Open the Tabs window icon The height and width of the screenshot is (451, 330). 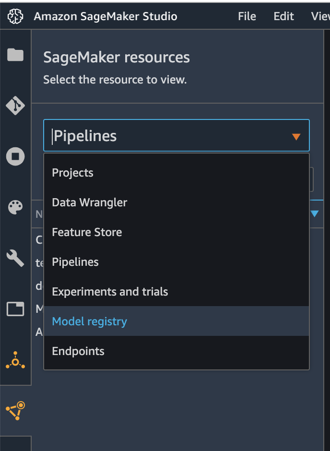click(15, 309)
